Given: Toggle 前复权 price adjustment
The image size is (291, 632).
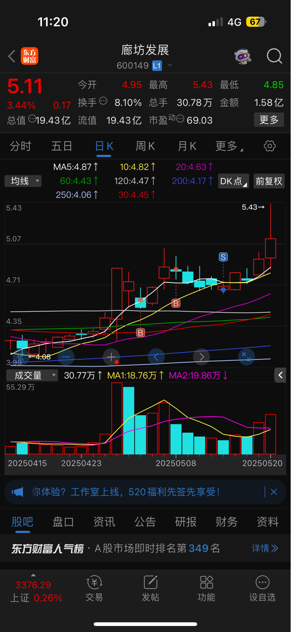Looking at the screenshot, I should tap(269, 181).
